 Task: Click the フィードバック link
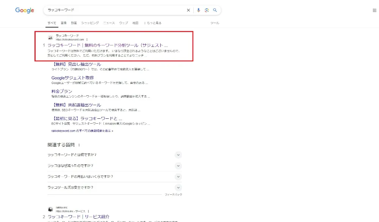tap(173, 194)
